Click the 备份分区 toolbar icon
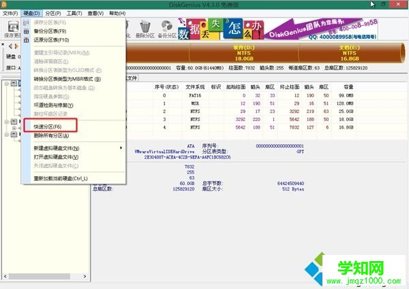The width and height of the screenshot is (409, 289). coord(167,27)
